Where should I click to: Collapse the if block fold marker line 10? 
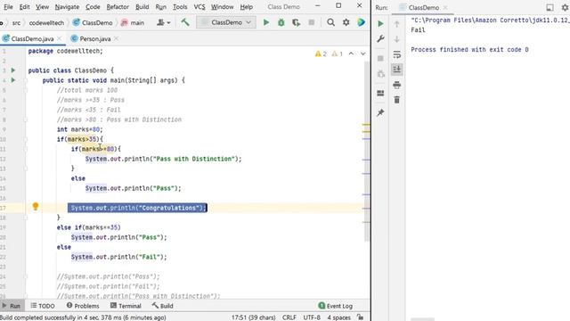[26, 139]
